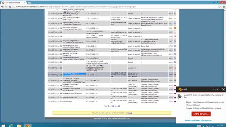
Task: Switch to Chrome in the taskbar
Action: click(x=28, y=126)
